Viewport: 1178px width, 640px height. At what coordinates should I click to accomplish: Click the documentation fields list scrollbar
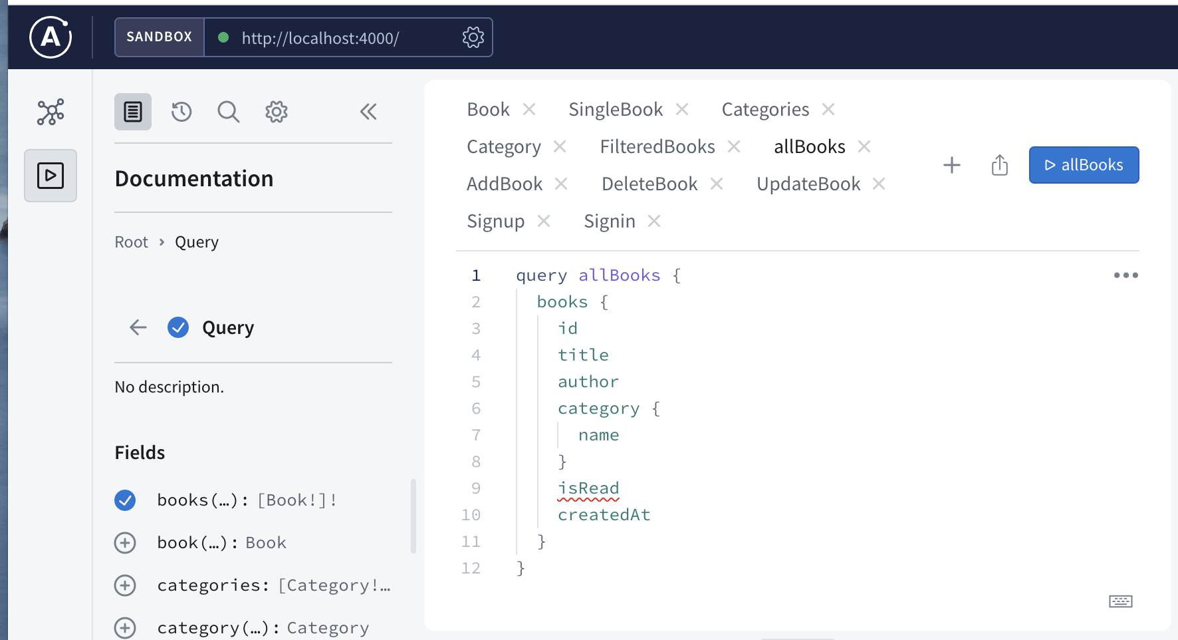click(413, 516)
